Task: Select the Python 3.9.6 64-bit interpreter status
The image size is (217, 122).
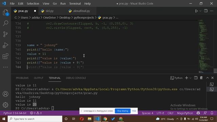Action: (15, 113)
